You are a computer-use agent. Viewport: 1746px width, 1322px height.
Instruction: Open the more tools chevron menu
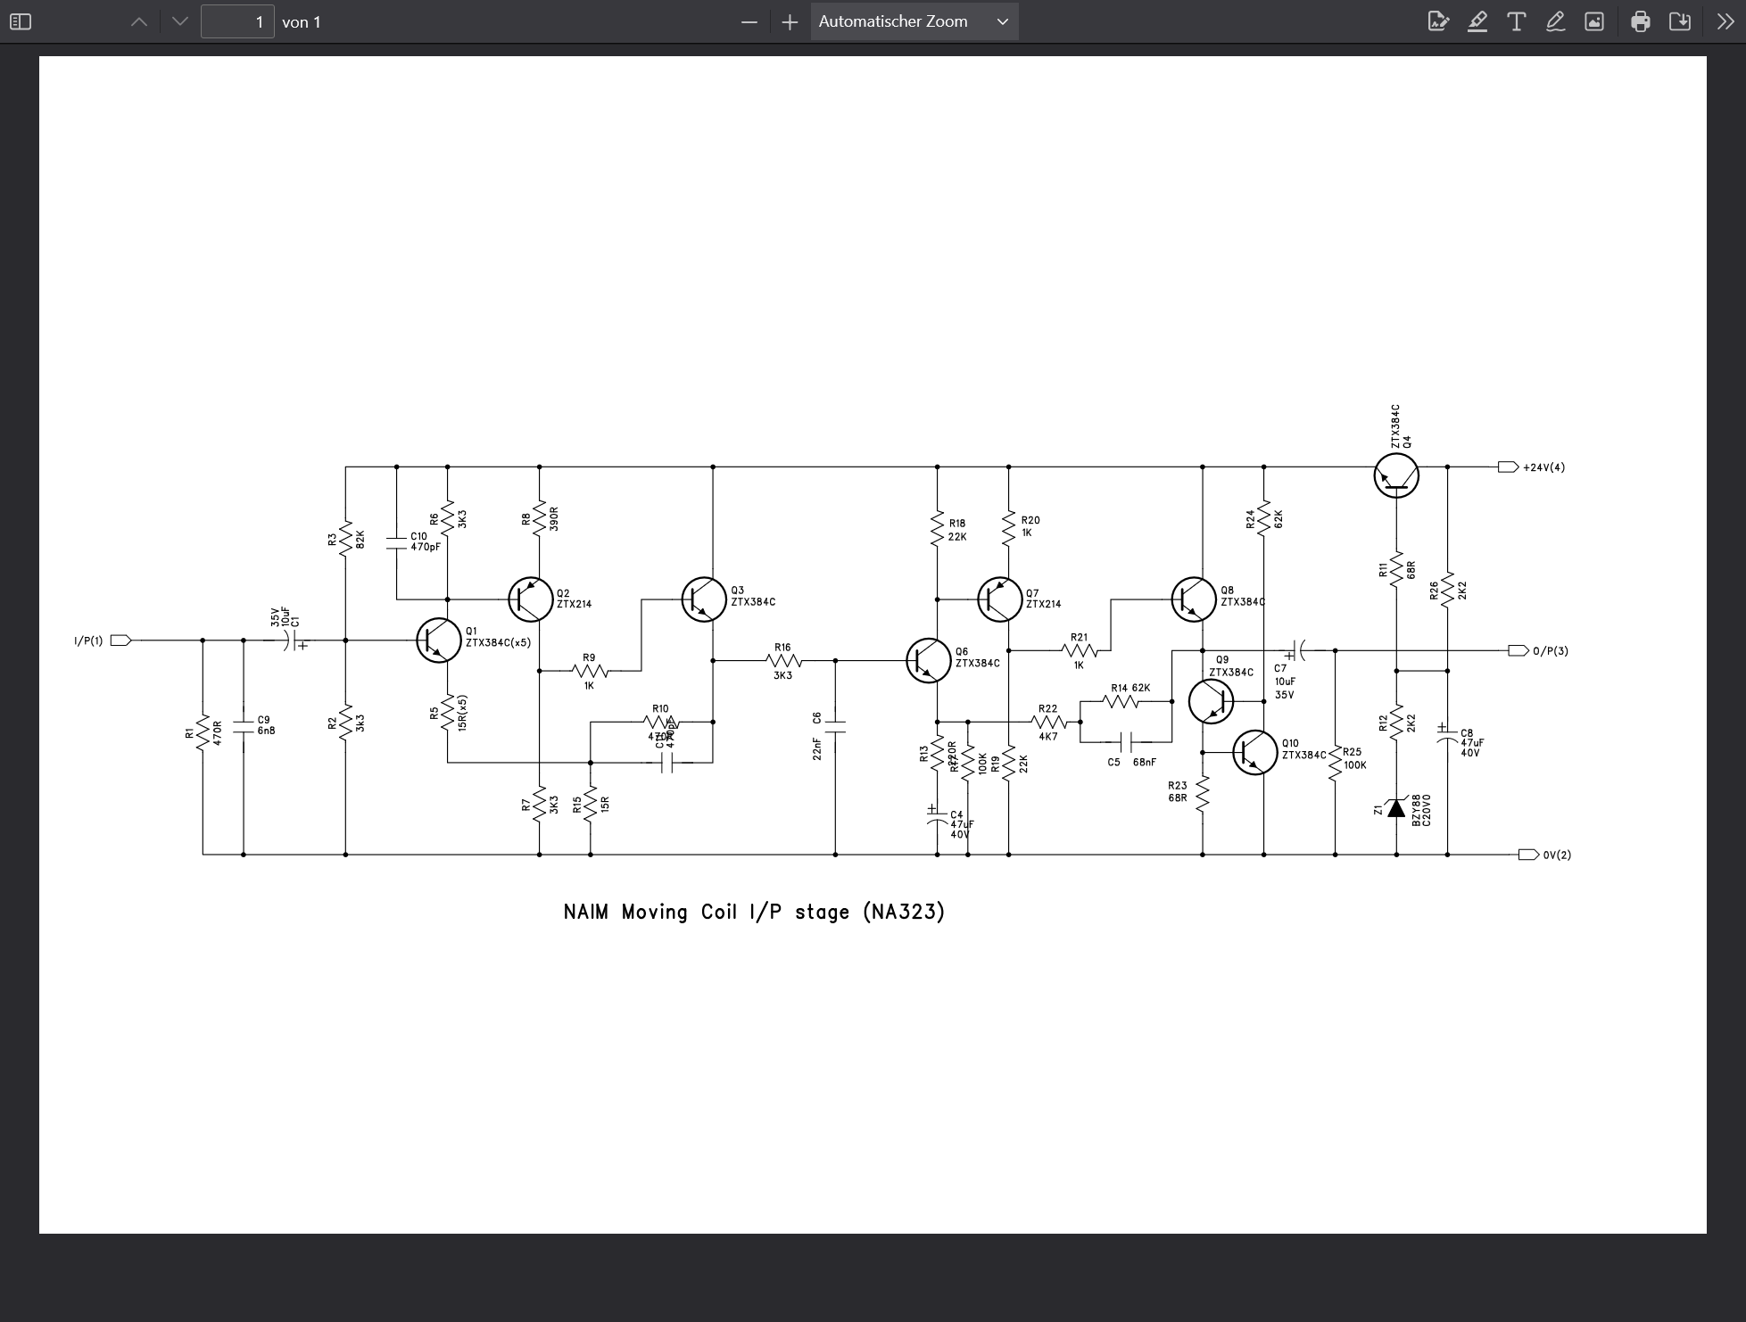pyautogui.click(x=1725, y=21)
